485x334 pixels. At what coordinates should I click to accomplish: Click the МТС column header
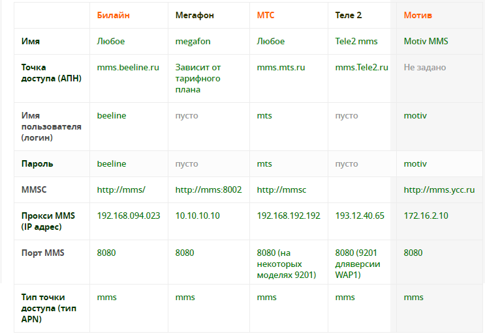point(266,15)
